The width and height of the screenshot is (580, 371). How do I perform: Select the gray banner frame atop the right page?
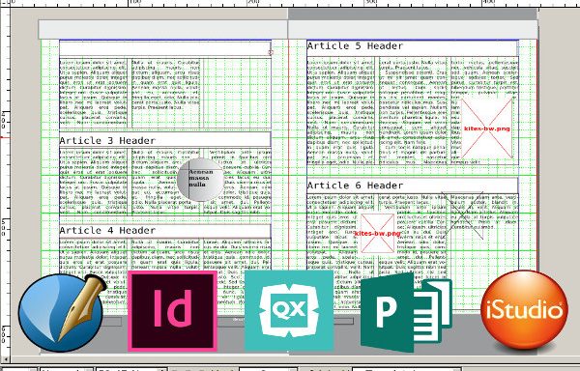coord(413,29)
